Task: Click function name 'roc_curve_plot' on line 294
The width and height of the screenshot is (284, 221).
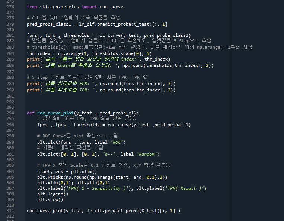Action: pos(55,113)
